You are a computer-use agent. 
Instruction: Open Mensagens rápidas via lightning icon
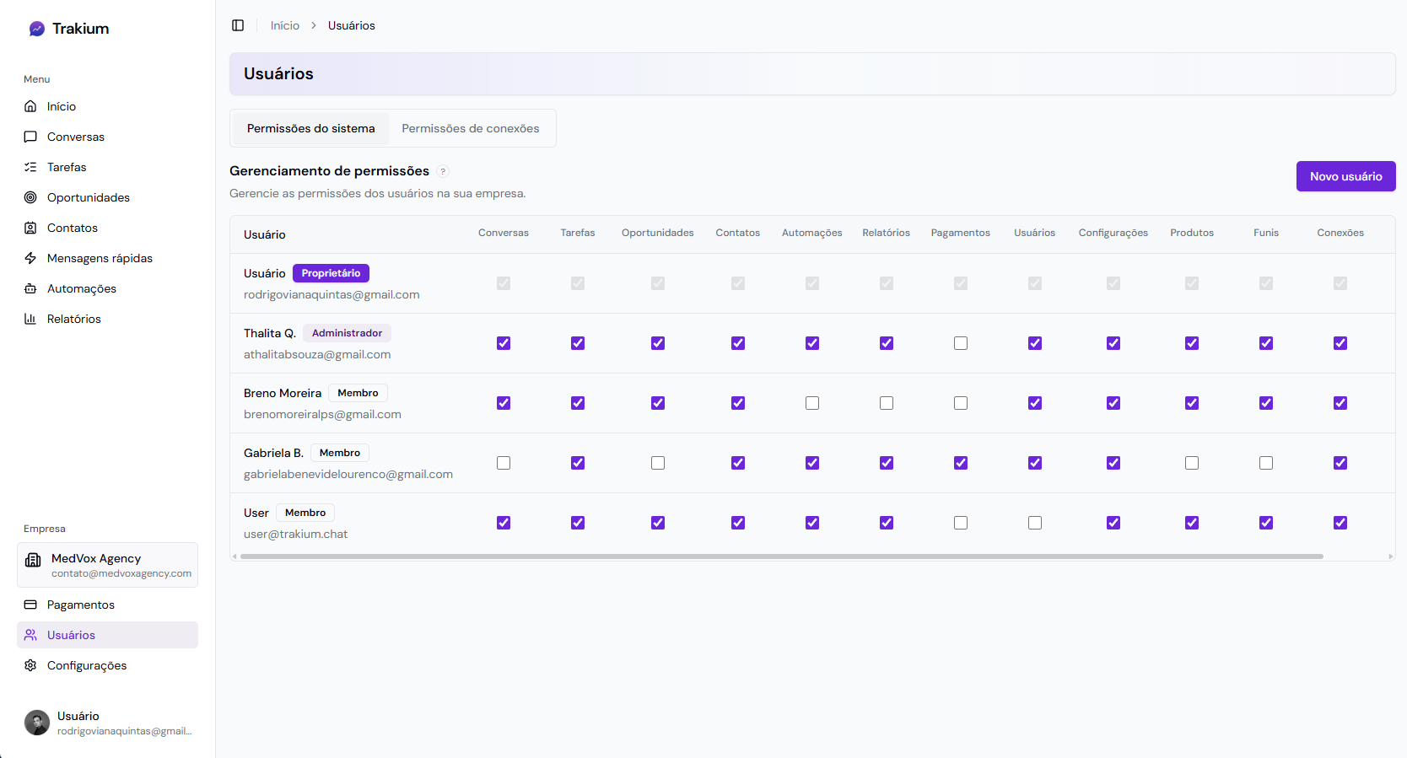point(30,258)
